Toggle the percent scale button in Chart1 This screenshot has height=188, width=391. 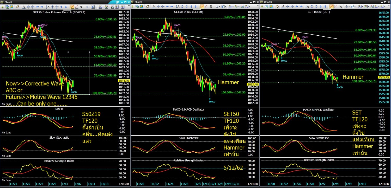coord(81,7)
